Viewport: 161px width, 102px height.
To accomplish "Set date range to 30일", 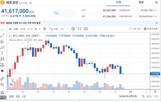I will pyautogui.click(x=12, y=96).
